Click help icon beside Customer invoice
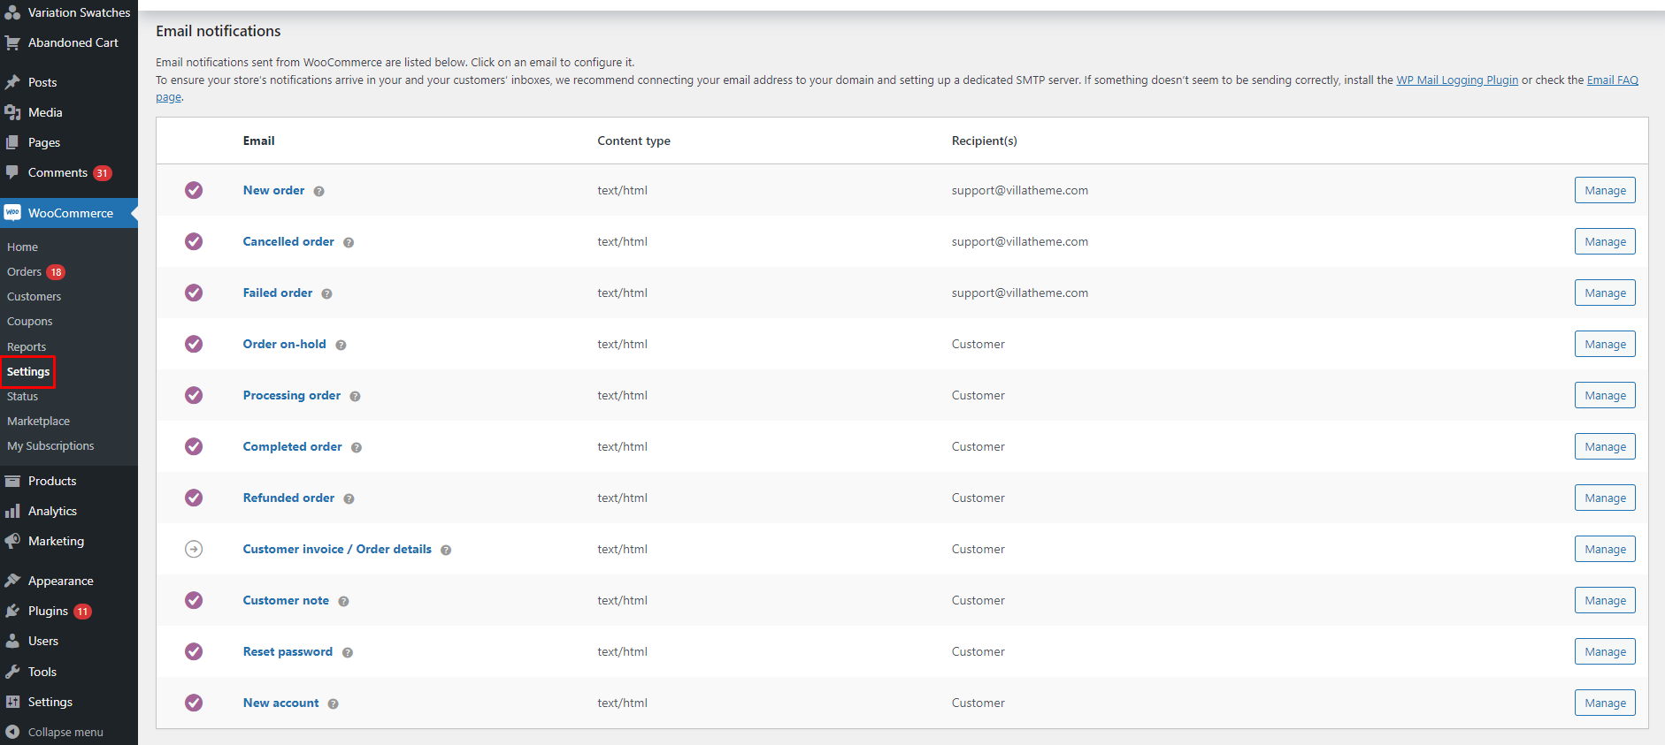This screenshot has height=745, width=1665. click(446, 550)
